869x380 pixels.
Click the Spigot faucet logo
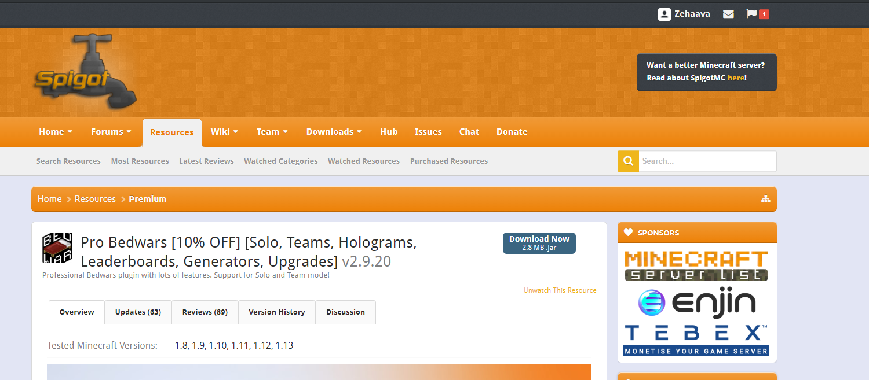tap(85, 72)
